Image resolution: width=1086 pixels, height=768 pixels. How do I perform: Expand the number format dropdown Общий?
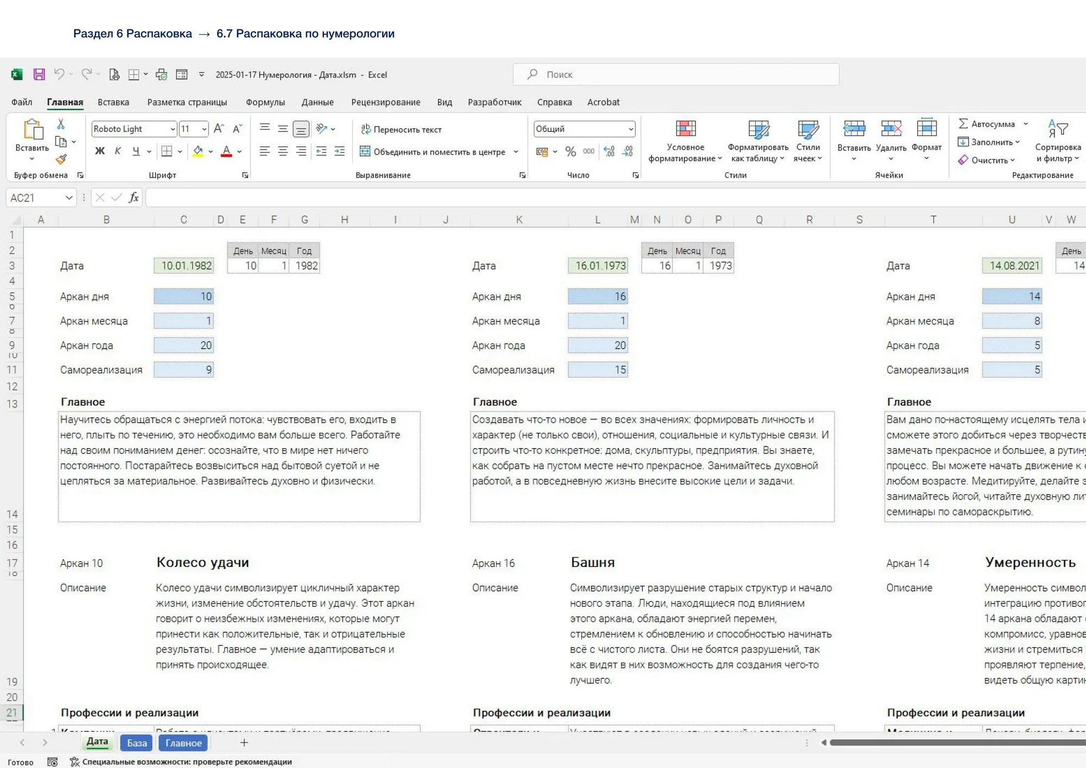(630, 129)
